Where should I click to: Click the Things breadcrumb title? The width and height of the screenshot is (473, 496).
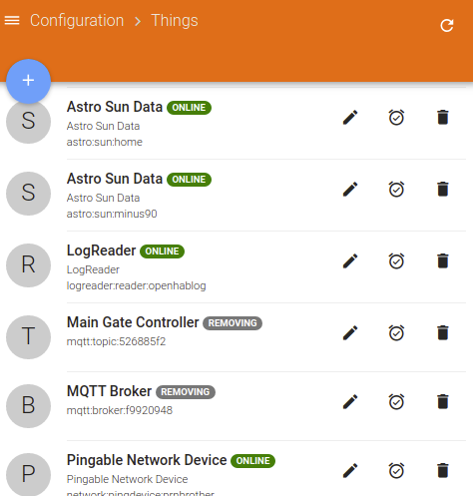[x=175, y=21]
